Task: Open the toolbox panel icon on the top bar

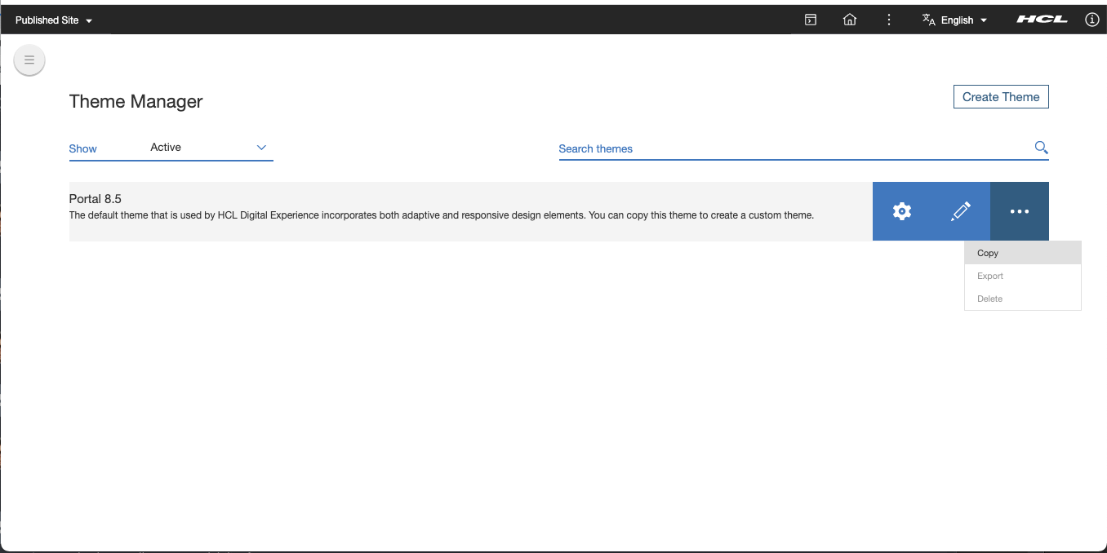Action: click(x=810, y=19)
